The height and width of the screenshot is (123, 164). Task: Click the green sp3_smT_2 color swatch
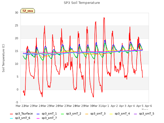click(63, 114)
